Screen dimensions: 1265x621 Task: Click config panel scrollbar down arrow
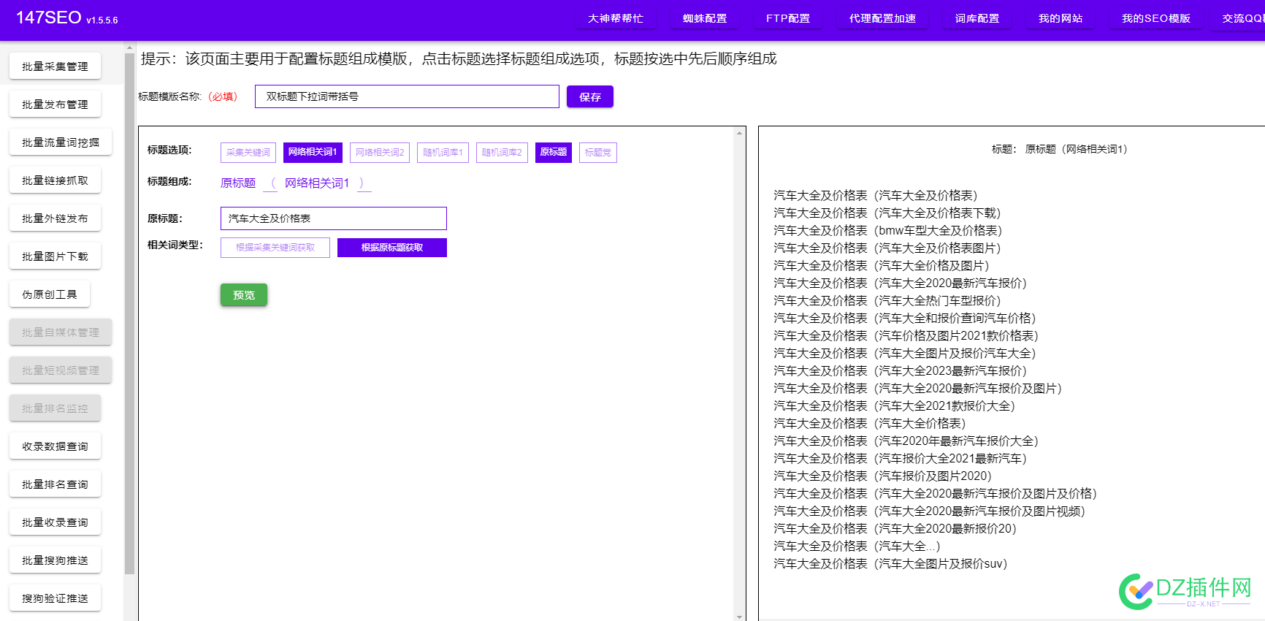[x=740, y=617]
